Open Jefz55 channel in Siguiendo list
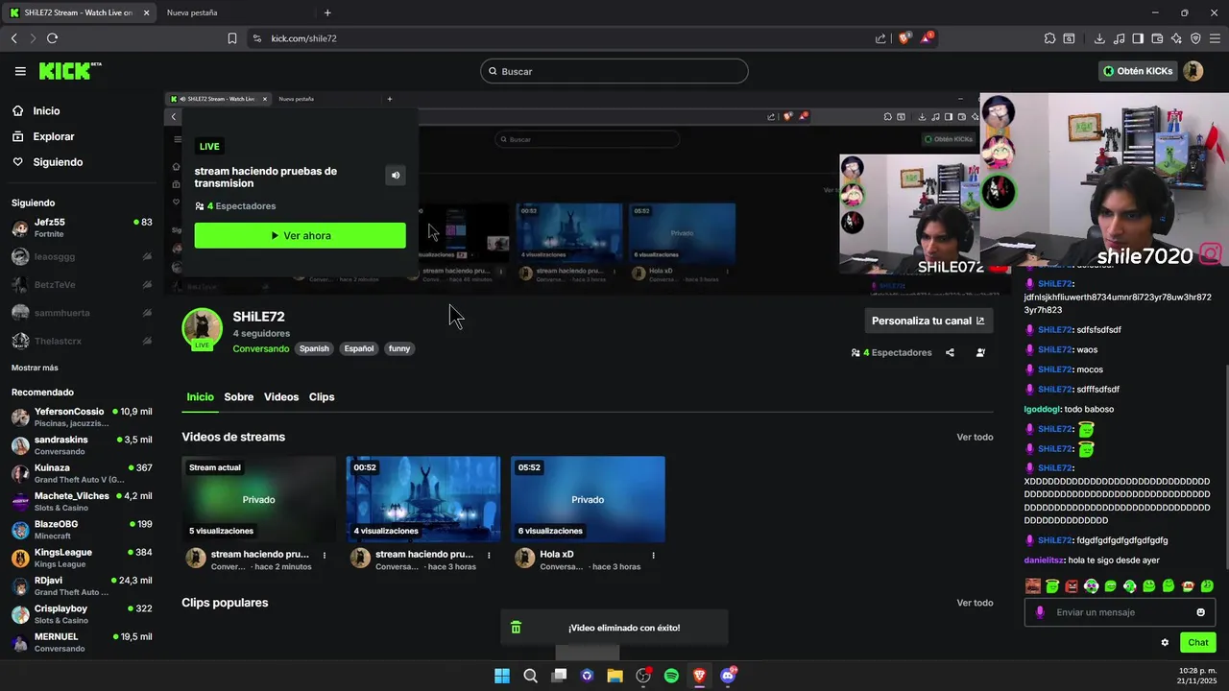 tap(82, 228)
